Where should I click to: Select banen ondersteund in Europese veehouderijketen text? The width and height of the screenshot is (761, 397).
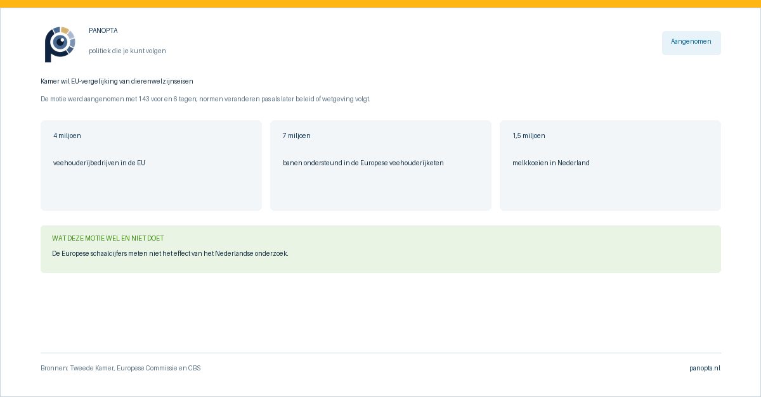[x=363, y=163]
